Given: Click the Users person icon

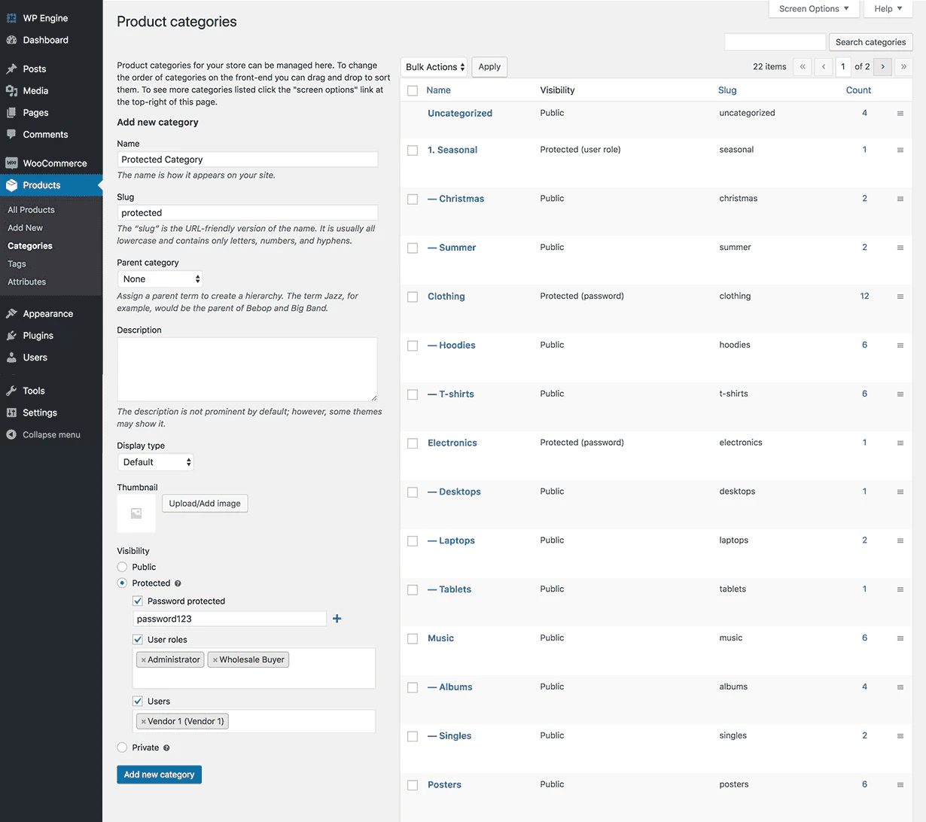Looking at the screenshot, I should pos(11,358).
